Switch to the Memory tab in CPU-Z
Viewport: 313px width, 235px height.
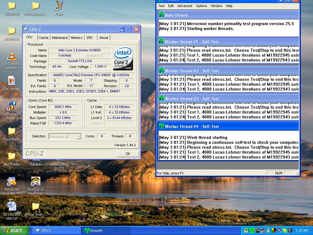77,38
